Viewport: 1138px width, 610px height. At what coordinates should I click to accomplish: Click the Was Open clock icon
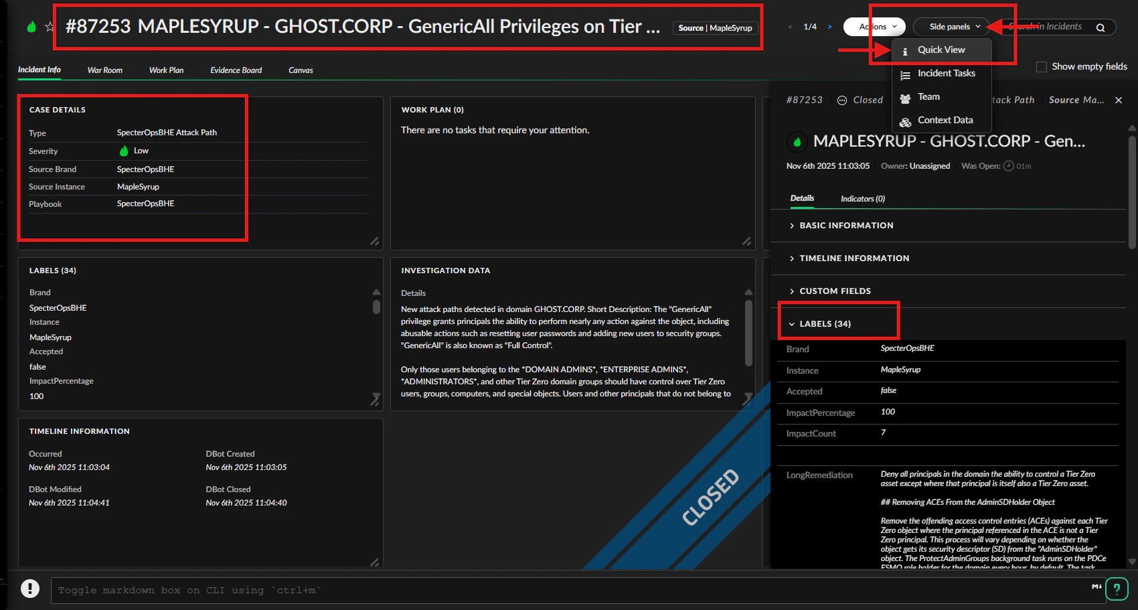1008,166
